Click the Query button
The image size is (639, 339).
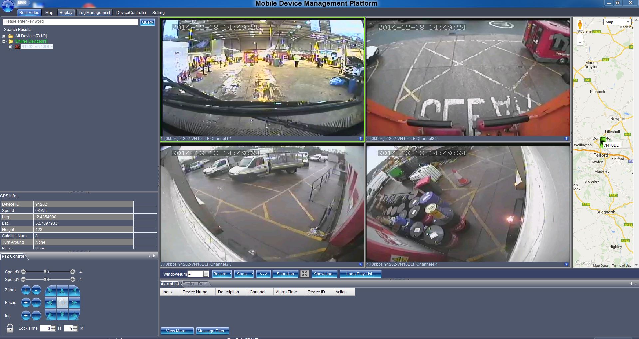[x=147, y=22]
